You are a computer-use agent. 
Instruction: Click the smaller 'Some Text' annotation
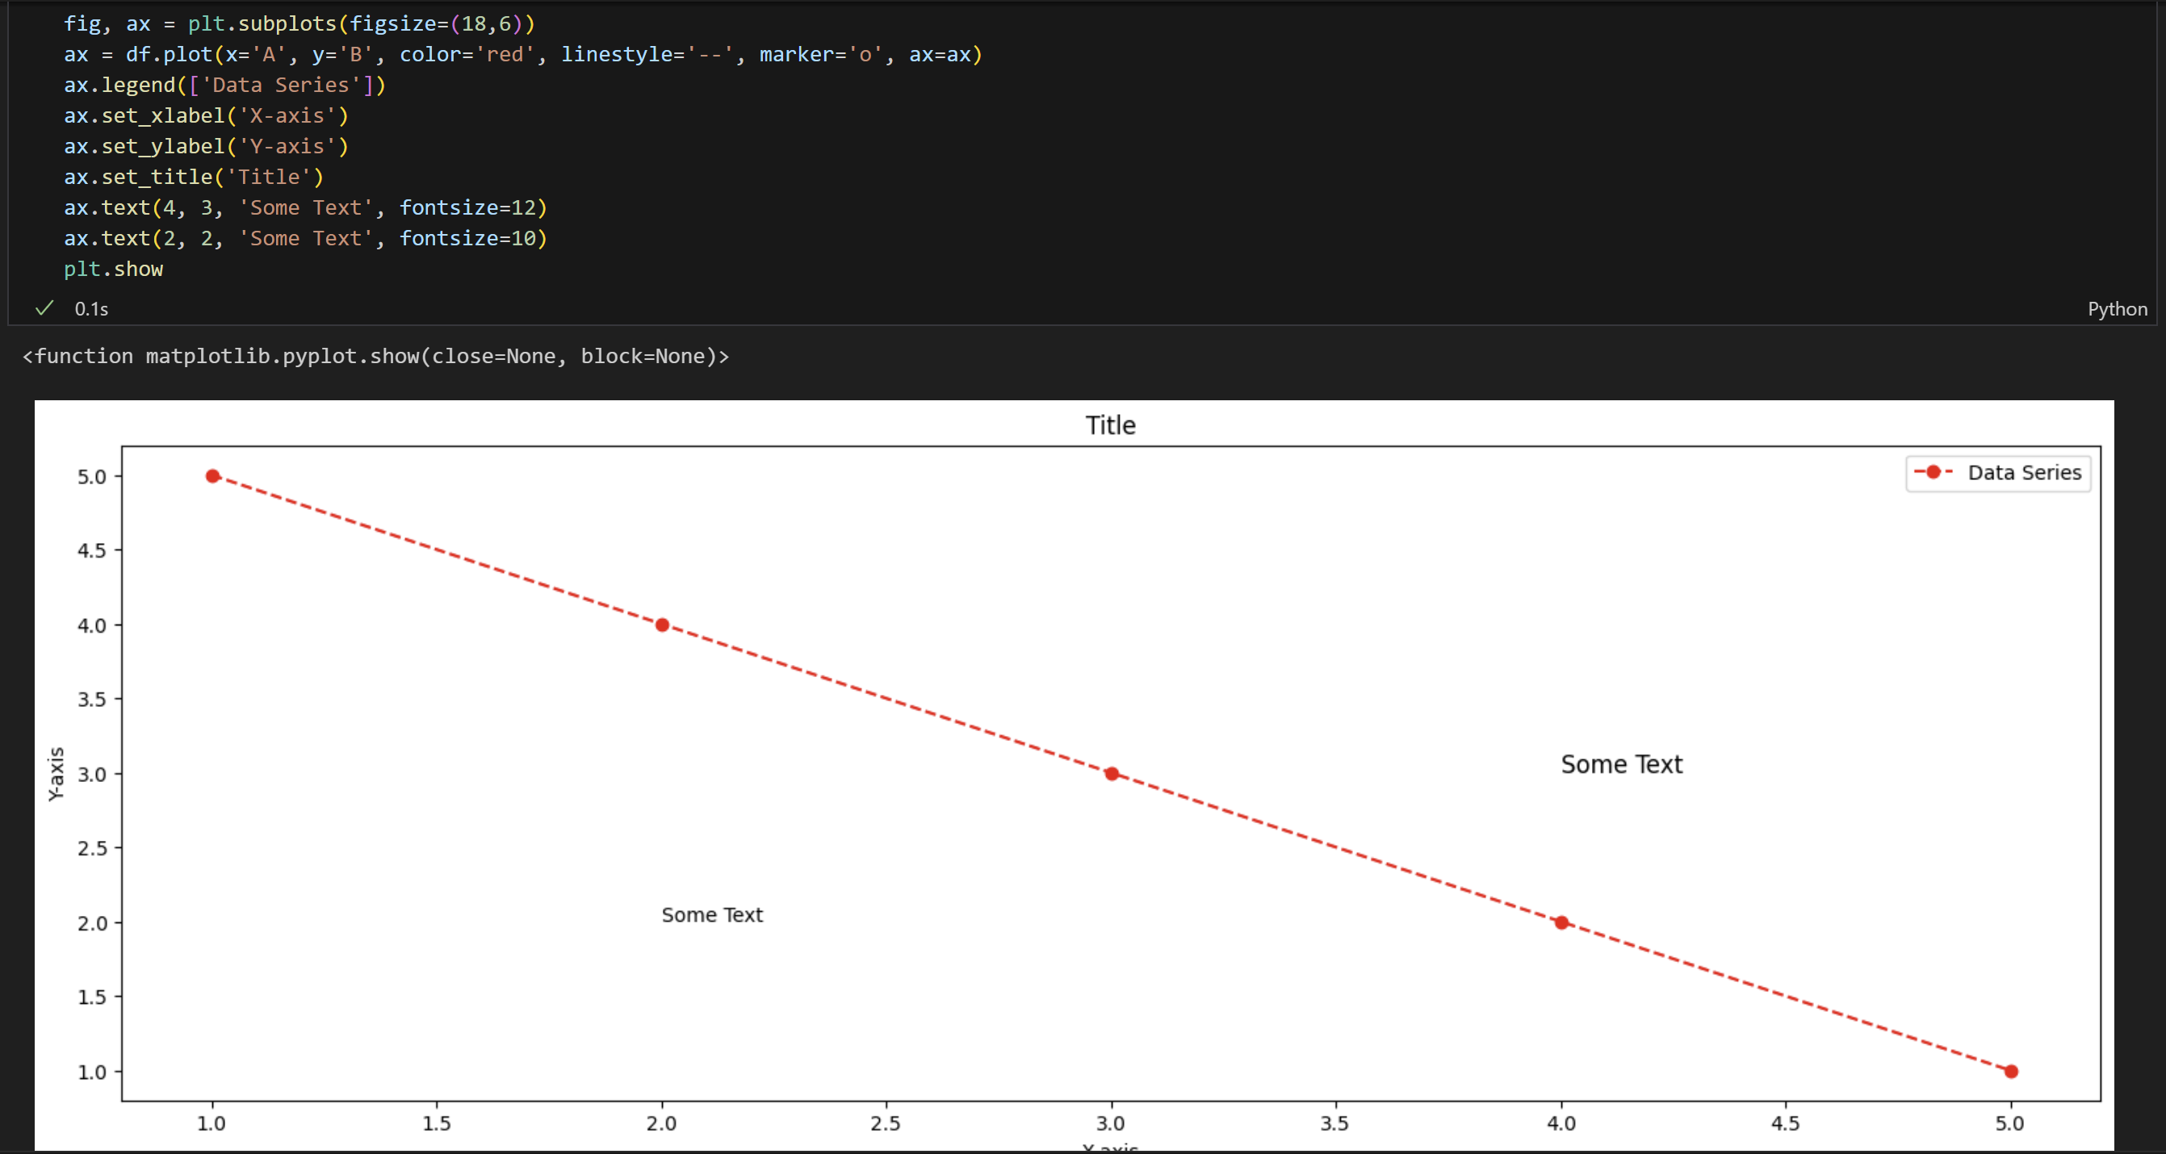pyautogui.click(x=711, y=914)
